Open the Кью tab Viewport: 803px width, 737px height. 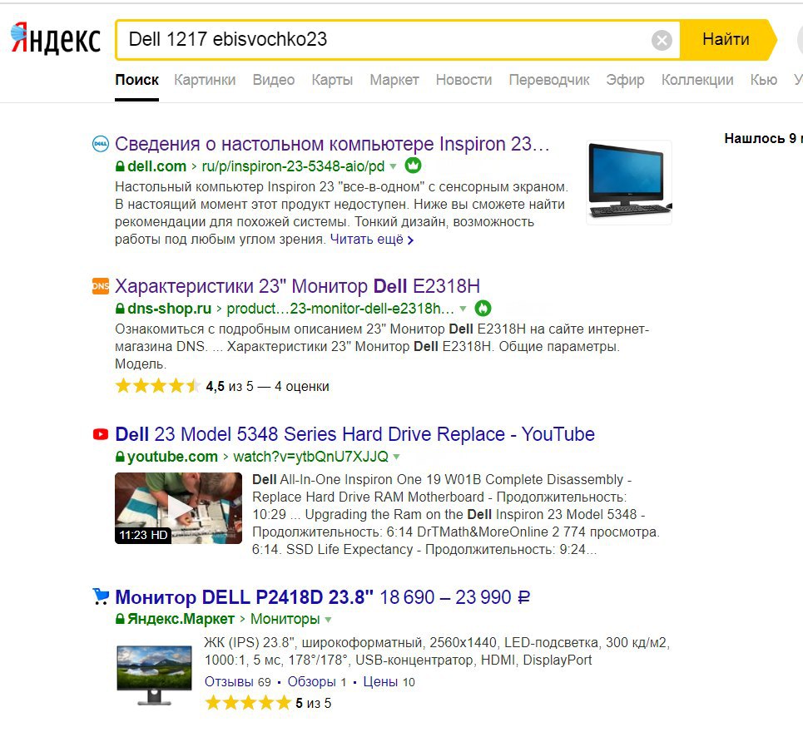pos(764,80)
